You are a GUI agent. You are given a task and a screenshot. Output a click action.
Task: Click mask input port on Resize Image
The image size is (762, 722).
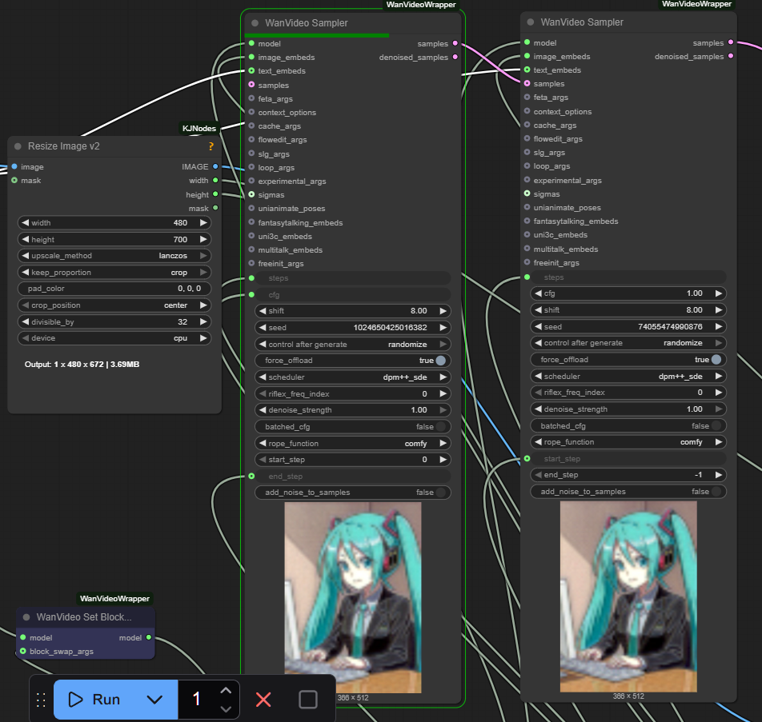coord(14,180)
